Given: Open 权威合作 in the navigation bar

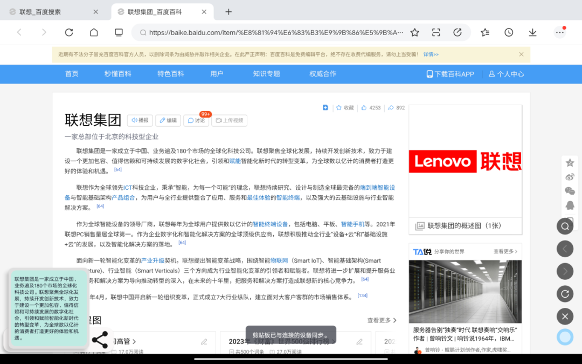Looking at the screenshot, I should click(323, 74).
